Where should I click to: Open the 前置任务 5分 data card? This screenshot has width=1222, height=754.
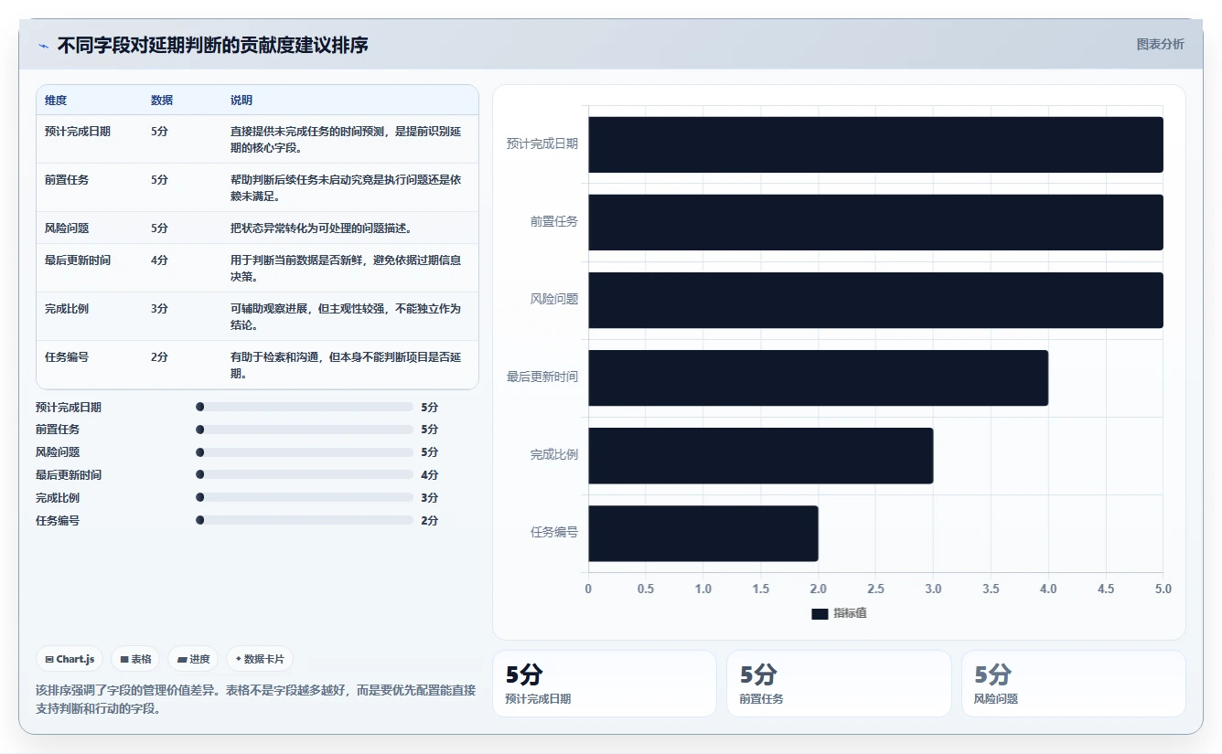point(839,684)
